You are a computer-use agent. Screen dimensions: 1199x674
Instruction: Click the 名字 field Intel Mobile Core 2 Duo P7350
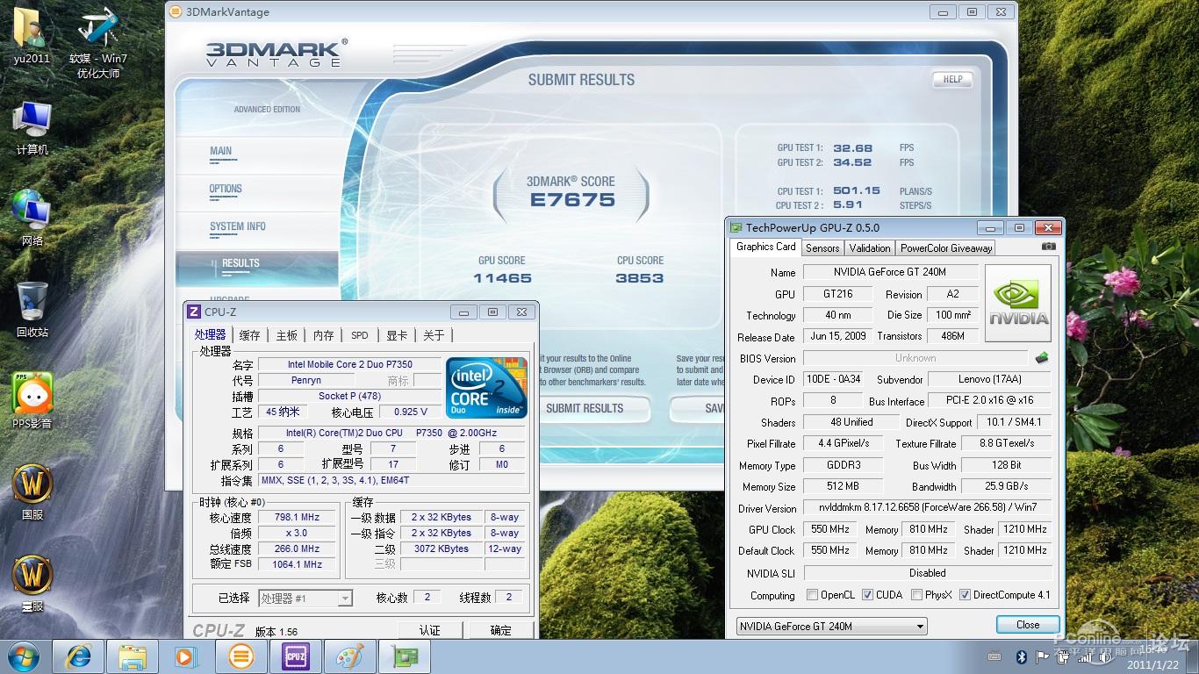(x=349, y=364)
